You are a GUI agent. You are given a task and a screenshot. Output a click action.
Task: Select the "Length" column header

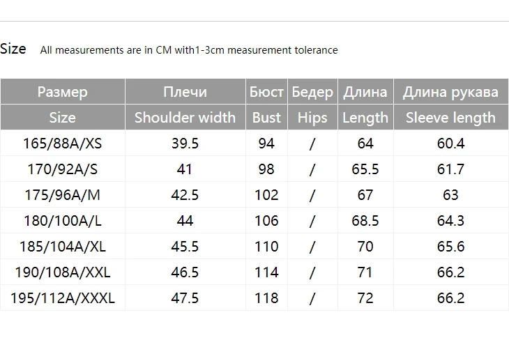click(x=365, y=118)
